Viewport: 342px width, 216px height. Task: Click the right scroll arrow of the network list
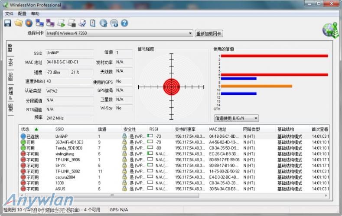(x=326, y=195)
